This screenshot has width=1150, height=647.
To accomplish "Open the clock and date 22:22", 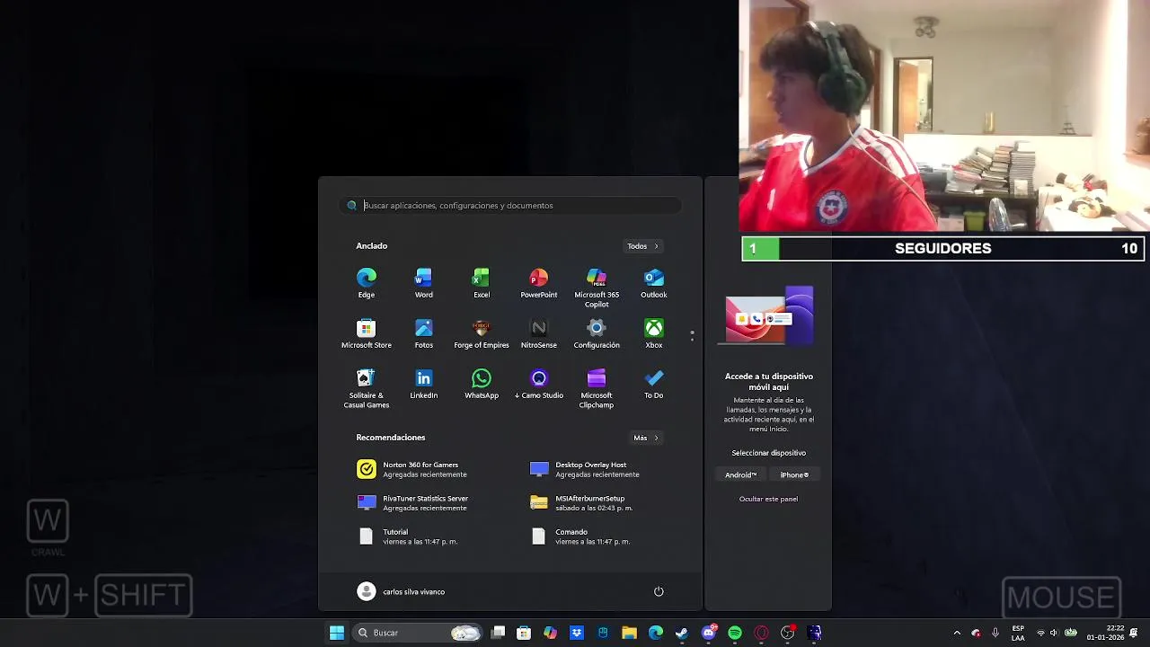I will pyautogui.click(x=1105, y=633).
